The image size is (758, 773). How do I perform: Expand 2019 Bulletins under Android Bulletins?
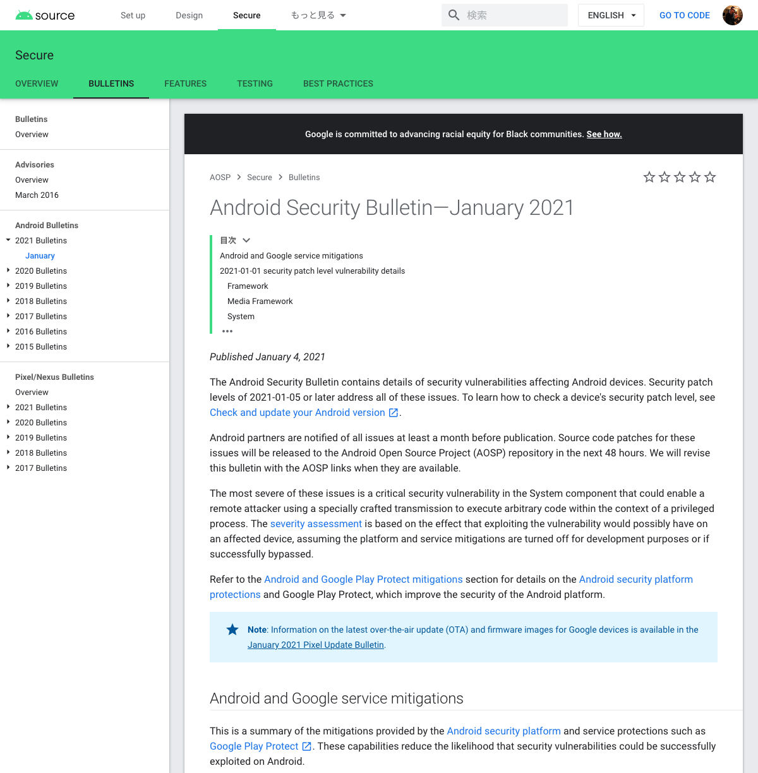click(8, 286)
